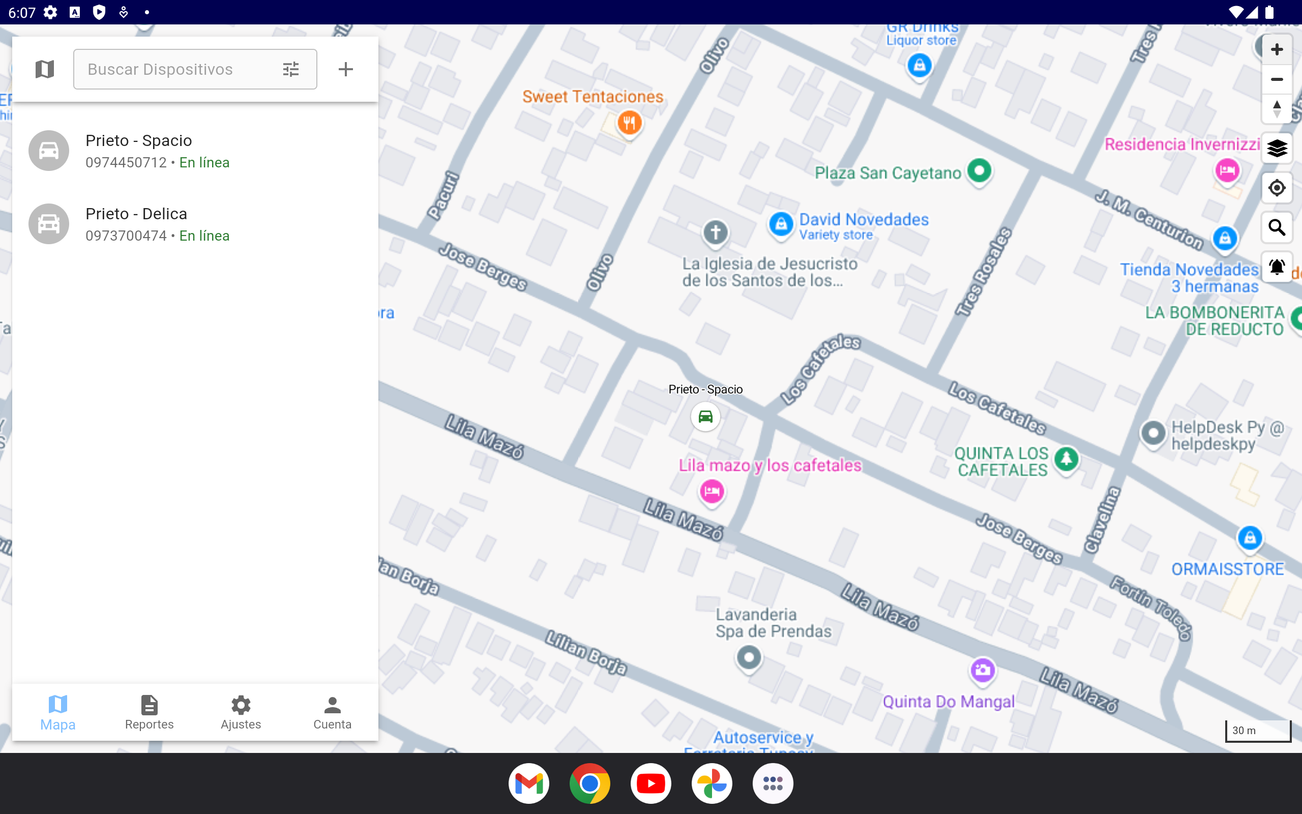The height and width of the screenshot is (814, 1302).
Task: Open the map search tool
Action: 1276,227
